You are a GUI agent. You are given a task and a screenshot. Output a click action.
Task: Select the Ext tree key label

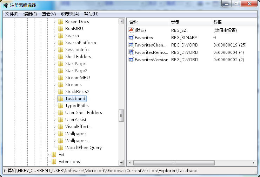[61, 155]
